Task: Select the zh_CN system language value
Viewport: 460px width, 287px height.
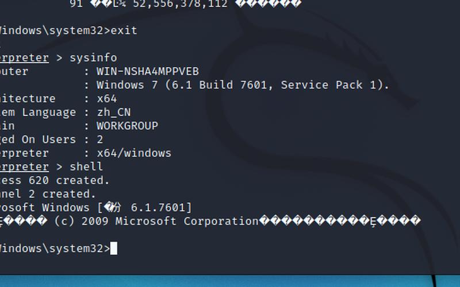Action: (114, 113)
